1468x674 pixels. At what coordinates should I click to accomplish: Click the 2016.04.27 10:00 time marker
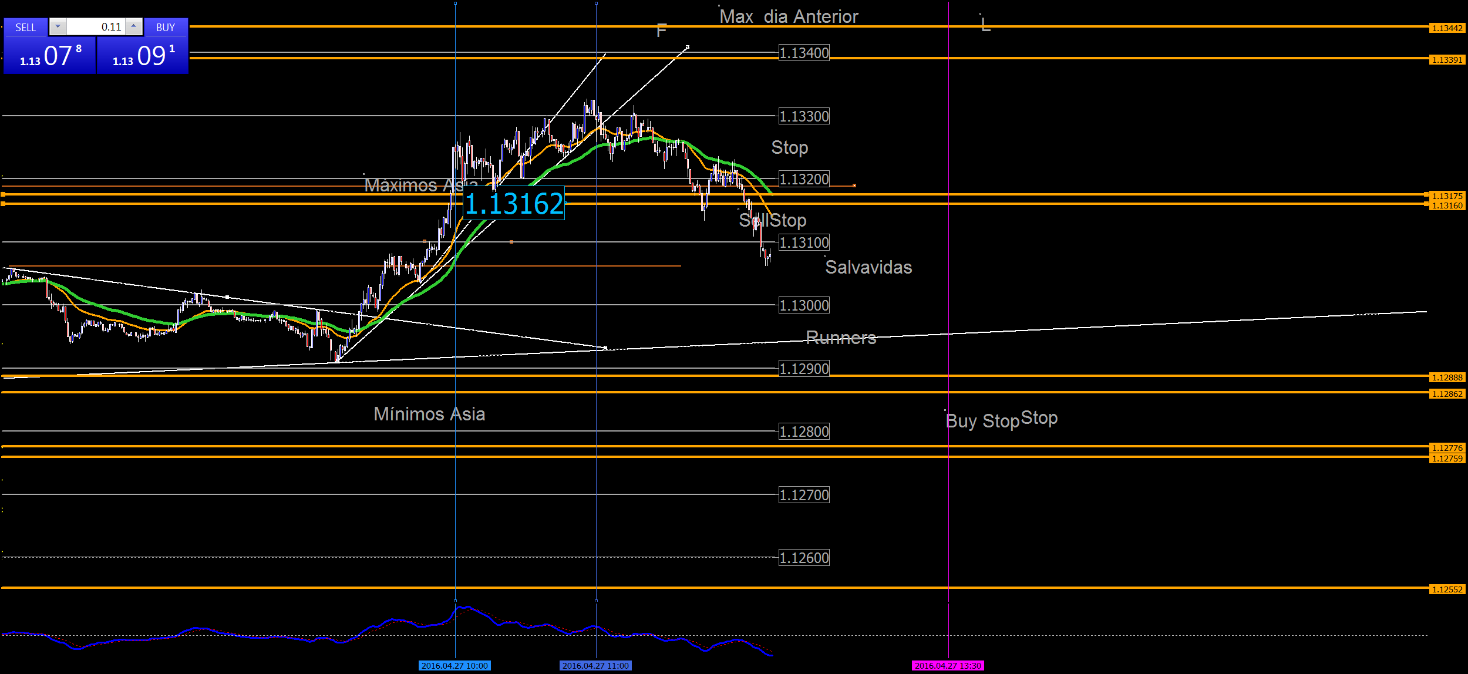point(454,666)
